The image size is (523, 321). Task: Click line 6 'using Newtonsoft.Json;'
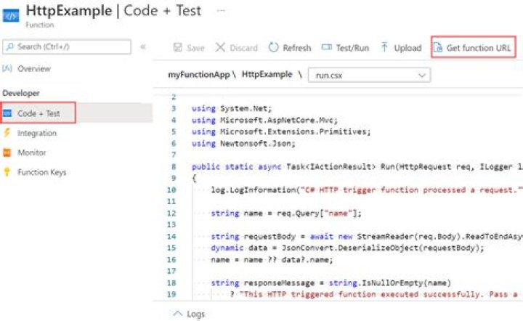coord(243,143)
